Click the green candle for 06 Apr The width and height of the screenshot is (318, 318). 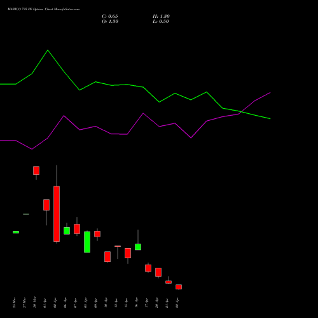[67, 231]
